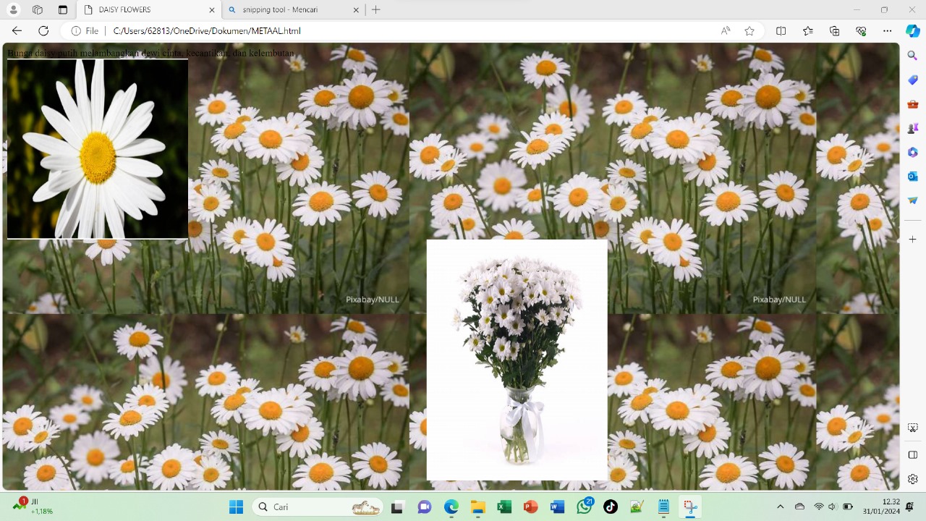Open the Edge profile icon
Image resolution: width=926 pixels, height=521 pixels.
[14, 10]
